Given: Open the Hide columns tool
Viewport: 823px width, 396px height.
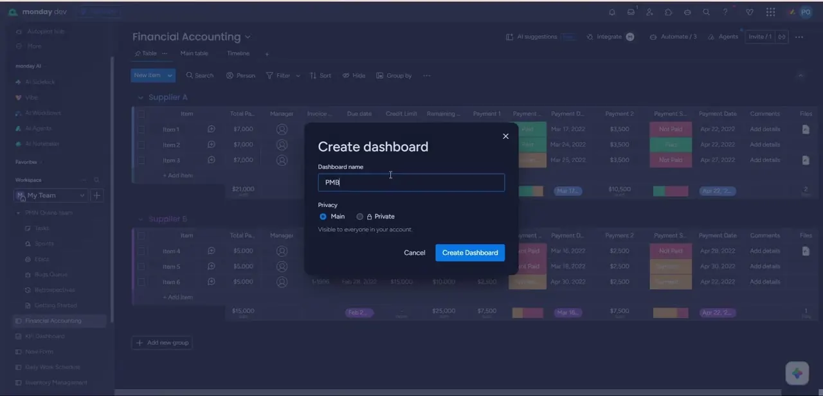Looking at the screenshot, I should click(x=354, y=75).
